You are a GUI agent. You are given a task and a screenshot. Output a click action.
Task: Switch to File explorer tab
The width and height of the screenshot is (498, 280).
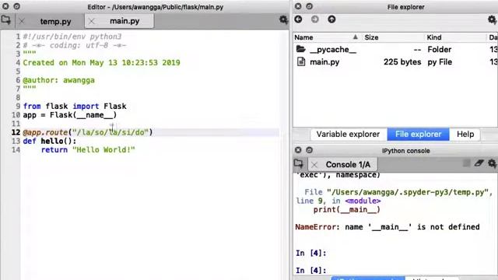(419, 135)
